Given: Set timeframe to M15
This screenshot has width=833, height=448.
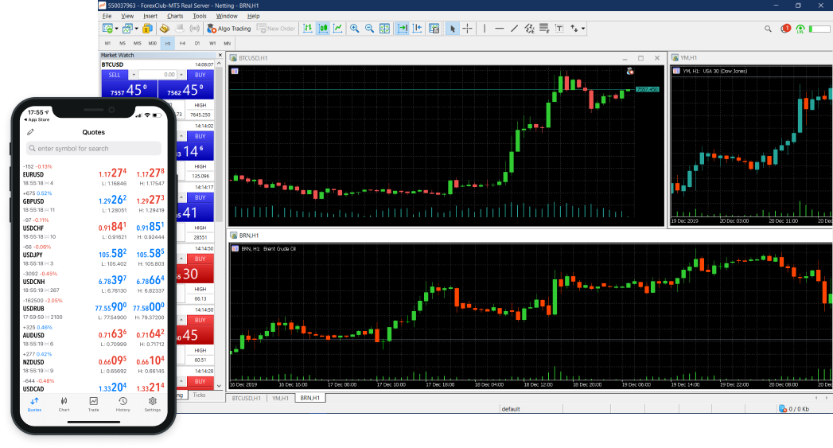Looking at the screenshot, I should coord(138,43).
